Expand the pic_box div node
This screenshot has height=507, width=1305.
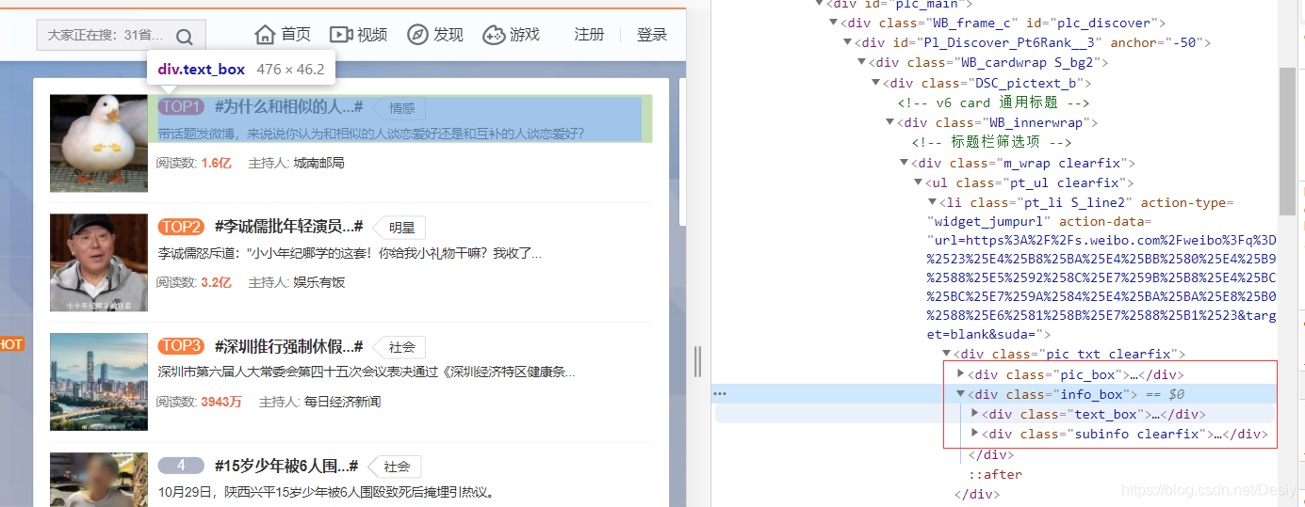961,374
